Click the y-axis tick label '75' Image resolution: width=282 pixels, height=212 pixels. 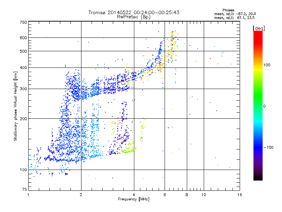click(25, 189)
